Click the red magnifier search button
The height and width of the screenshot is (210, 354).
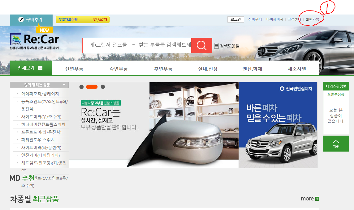[202, 45]
